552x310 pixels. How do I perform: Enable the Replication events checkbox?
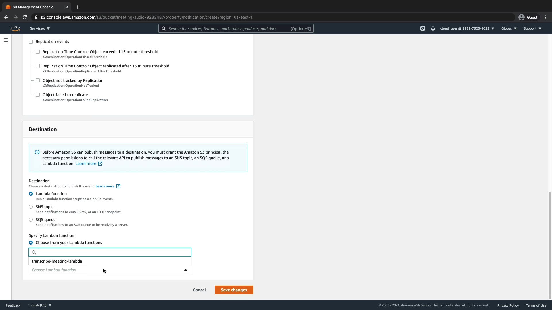pos(31,42)
